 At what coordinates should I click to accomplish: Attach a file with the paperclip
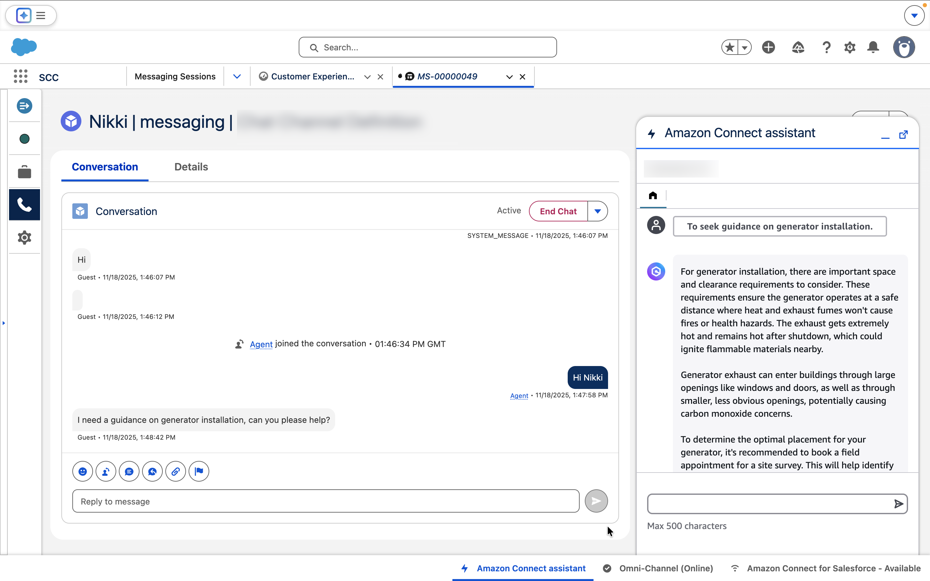(176, 472)
